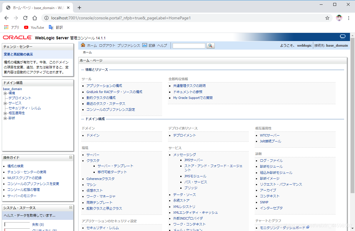Open 構成の検索 in the how-to guide
This screenshot has height=231, width=355.
pos(15,166)
